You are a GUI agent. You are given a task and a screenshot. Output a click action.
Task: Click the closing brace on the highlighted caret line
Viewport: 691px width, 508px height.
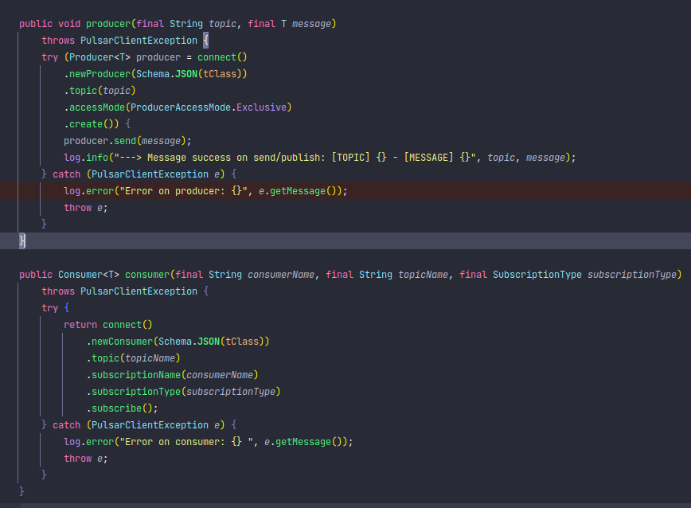tap(22, 240)
